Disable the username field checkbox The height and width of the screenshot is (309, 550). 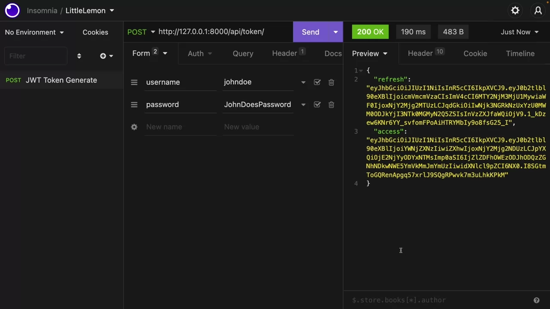pos(317,82)
